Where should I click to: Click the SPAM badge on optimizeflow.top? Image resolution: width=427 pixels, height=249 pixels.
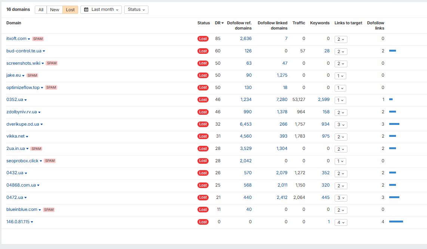[51, 87]
